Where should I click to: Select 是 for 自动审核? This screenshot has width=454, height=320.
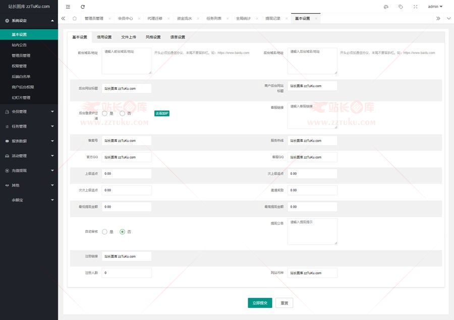(105, 232)
